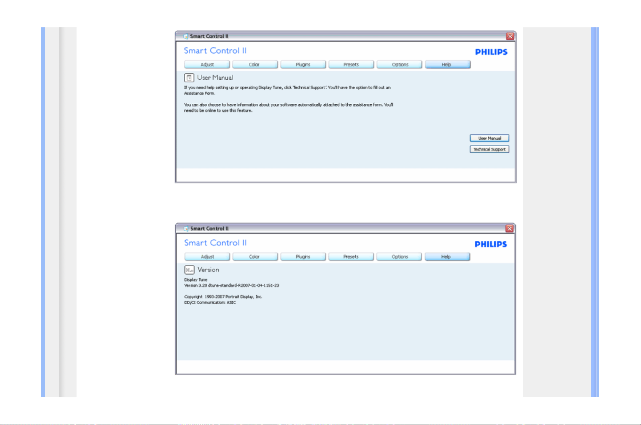Switch to Adjust tab in the Version window
This screenshot has width=641, height=425.
[x=207, y=257]
